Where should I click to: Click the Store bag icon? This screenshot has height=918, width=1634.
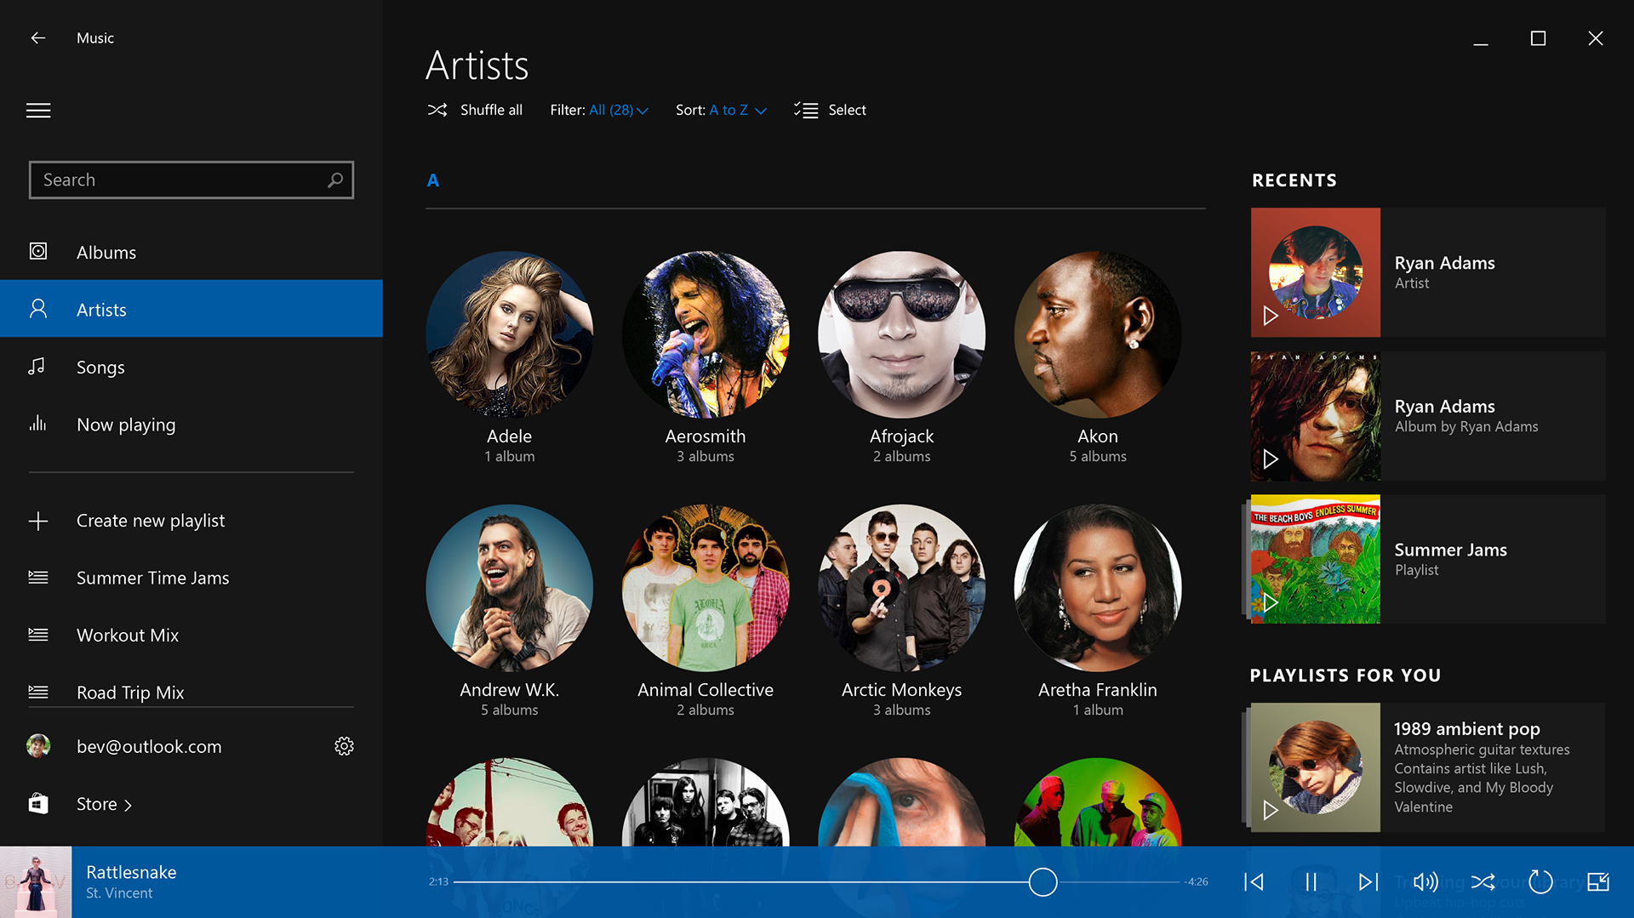point(38,803)
